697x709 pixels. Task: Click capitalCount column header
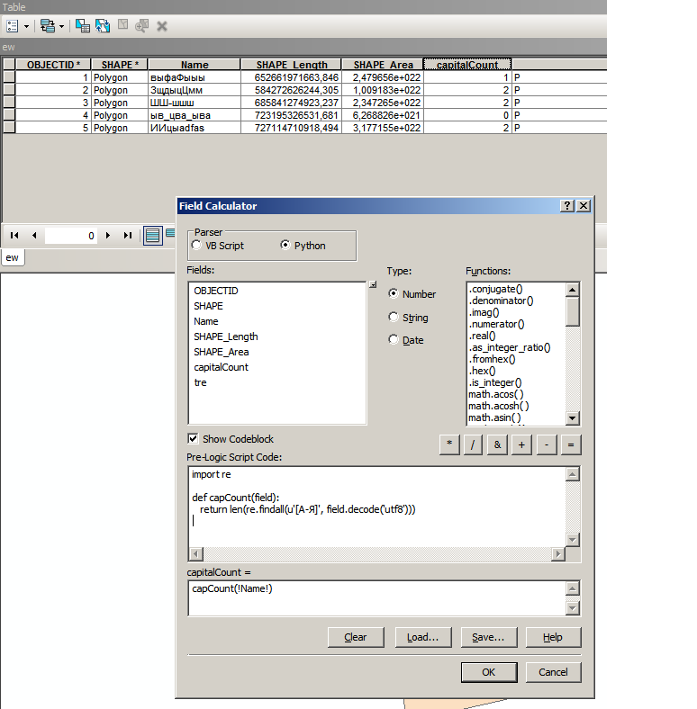coord(467,65)
